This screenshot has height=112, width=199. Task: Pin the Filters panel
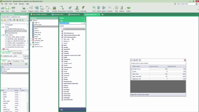pos(82,18)
